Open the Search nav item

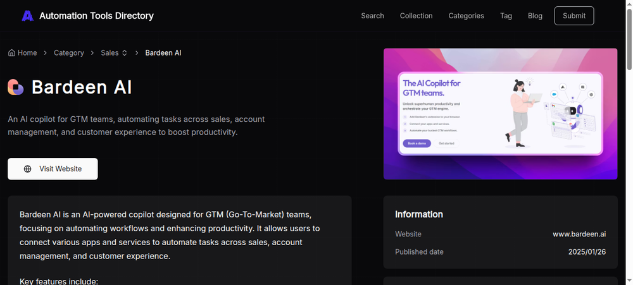coord(373,16)
